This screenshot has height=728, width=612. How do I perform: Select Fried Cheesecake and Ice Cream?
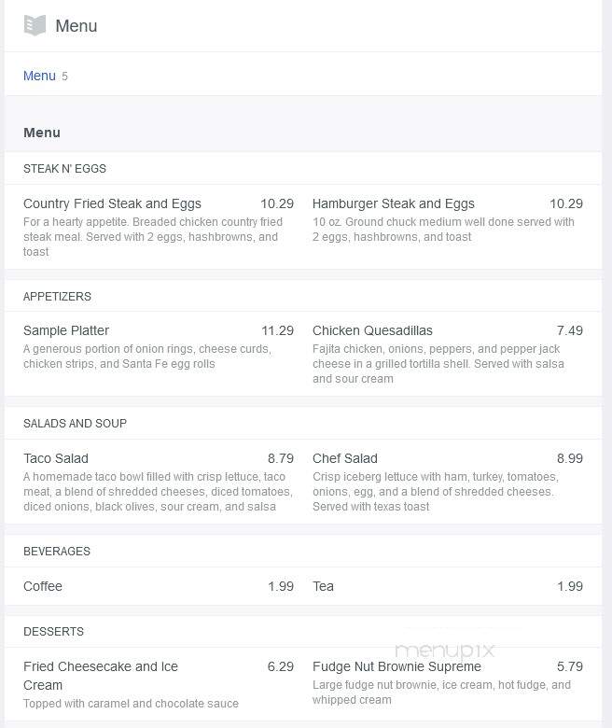click(x=101, y=676)
